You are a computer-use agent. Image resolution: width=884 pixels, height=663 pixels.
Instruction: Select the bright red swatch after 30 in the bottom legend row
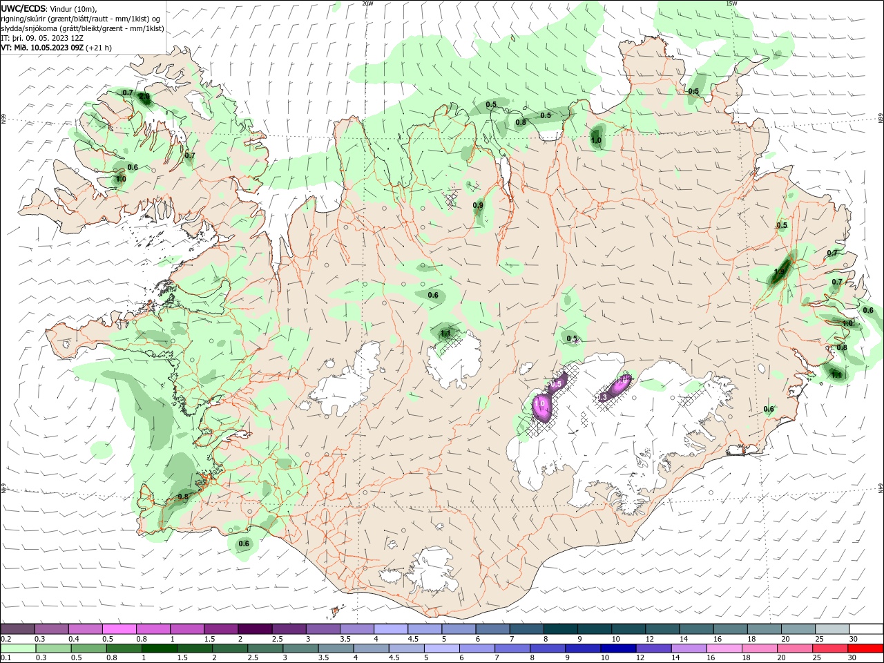pyautogui.click(x=865, y=648)
